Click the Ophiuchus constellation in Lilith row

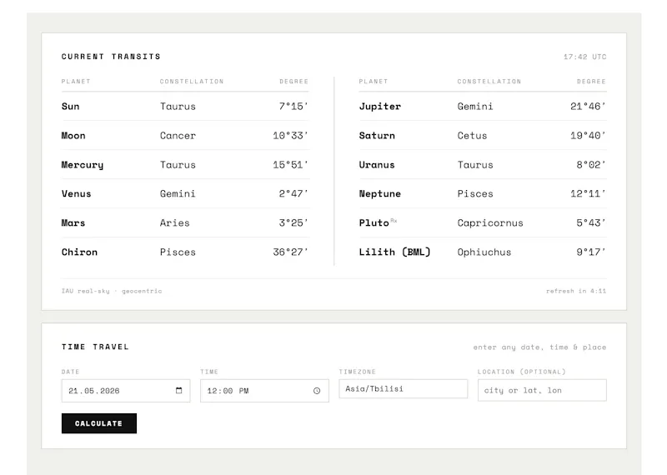pyautogui.click(x=484, y=252)
